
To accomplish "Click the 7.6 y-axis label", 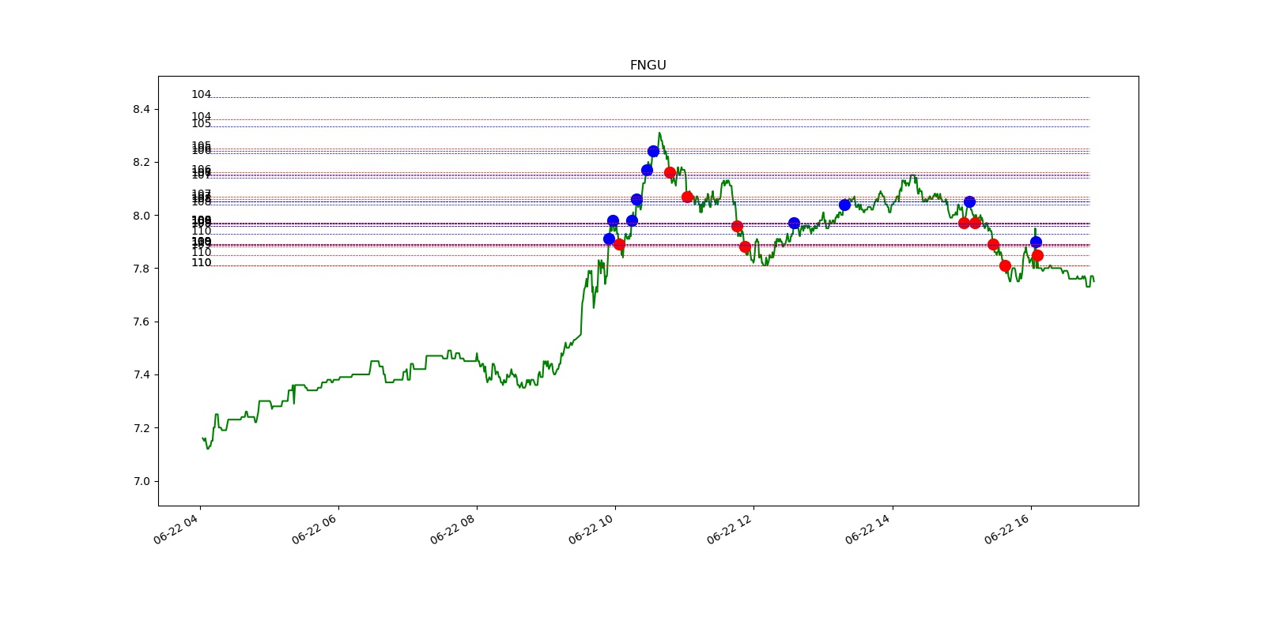I will pyautogui.click(x=142, y=322).
